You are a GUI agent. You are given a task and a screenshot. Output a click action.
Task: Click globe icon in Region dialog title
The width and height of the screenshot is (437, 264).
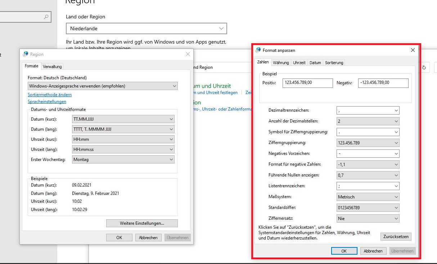click(x=25, y=54)
